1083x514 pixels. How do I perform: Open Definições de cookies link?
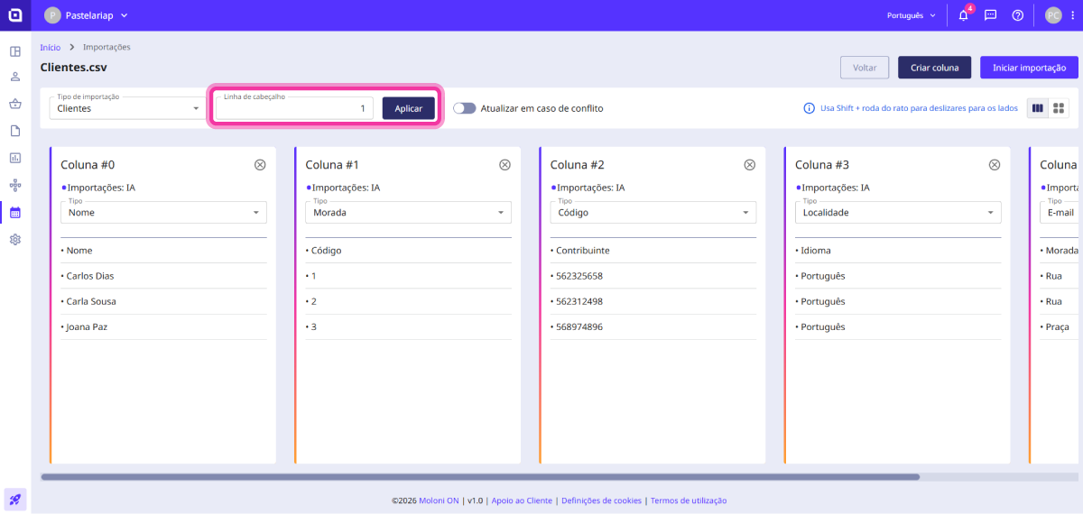[601, 500]
